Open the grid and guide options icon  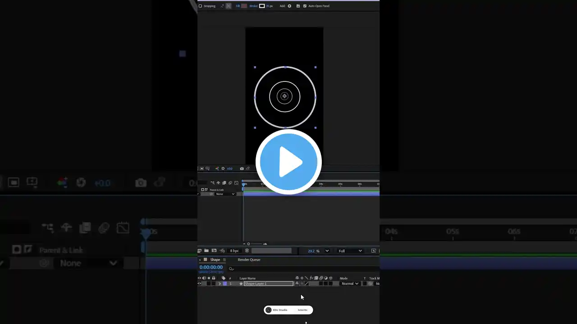207,169
